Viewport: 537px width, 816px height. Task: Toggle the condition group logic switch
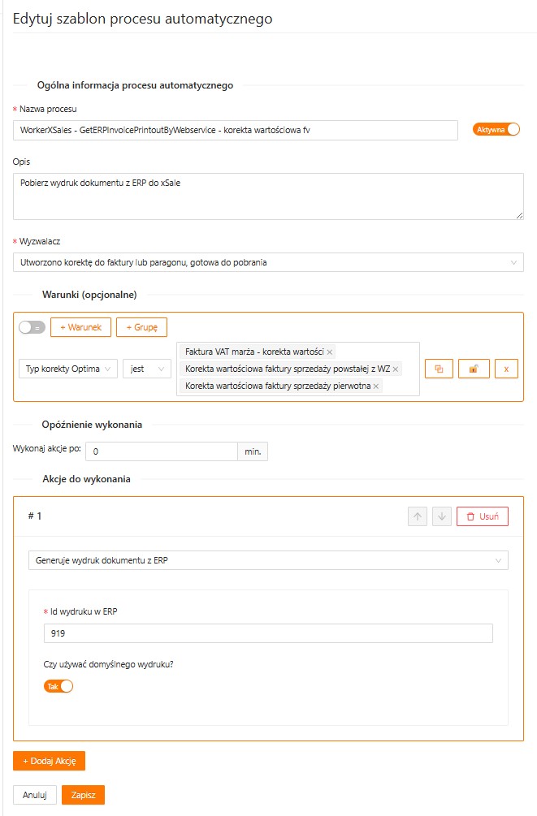(x=32, y=327)
